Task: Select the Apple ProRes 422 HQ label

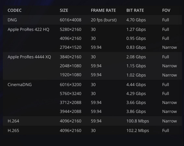Action: point(29,30)
